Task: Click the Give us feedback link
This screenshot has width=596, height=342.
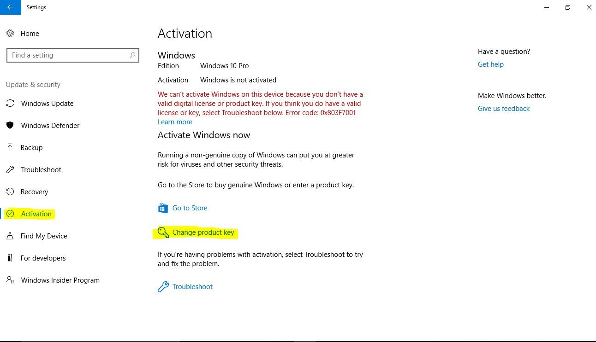Action: 504,109
